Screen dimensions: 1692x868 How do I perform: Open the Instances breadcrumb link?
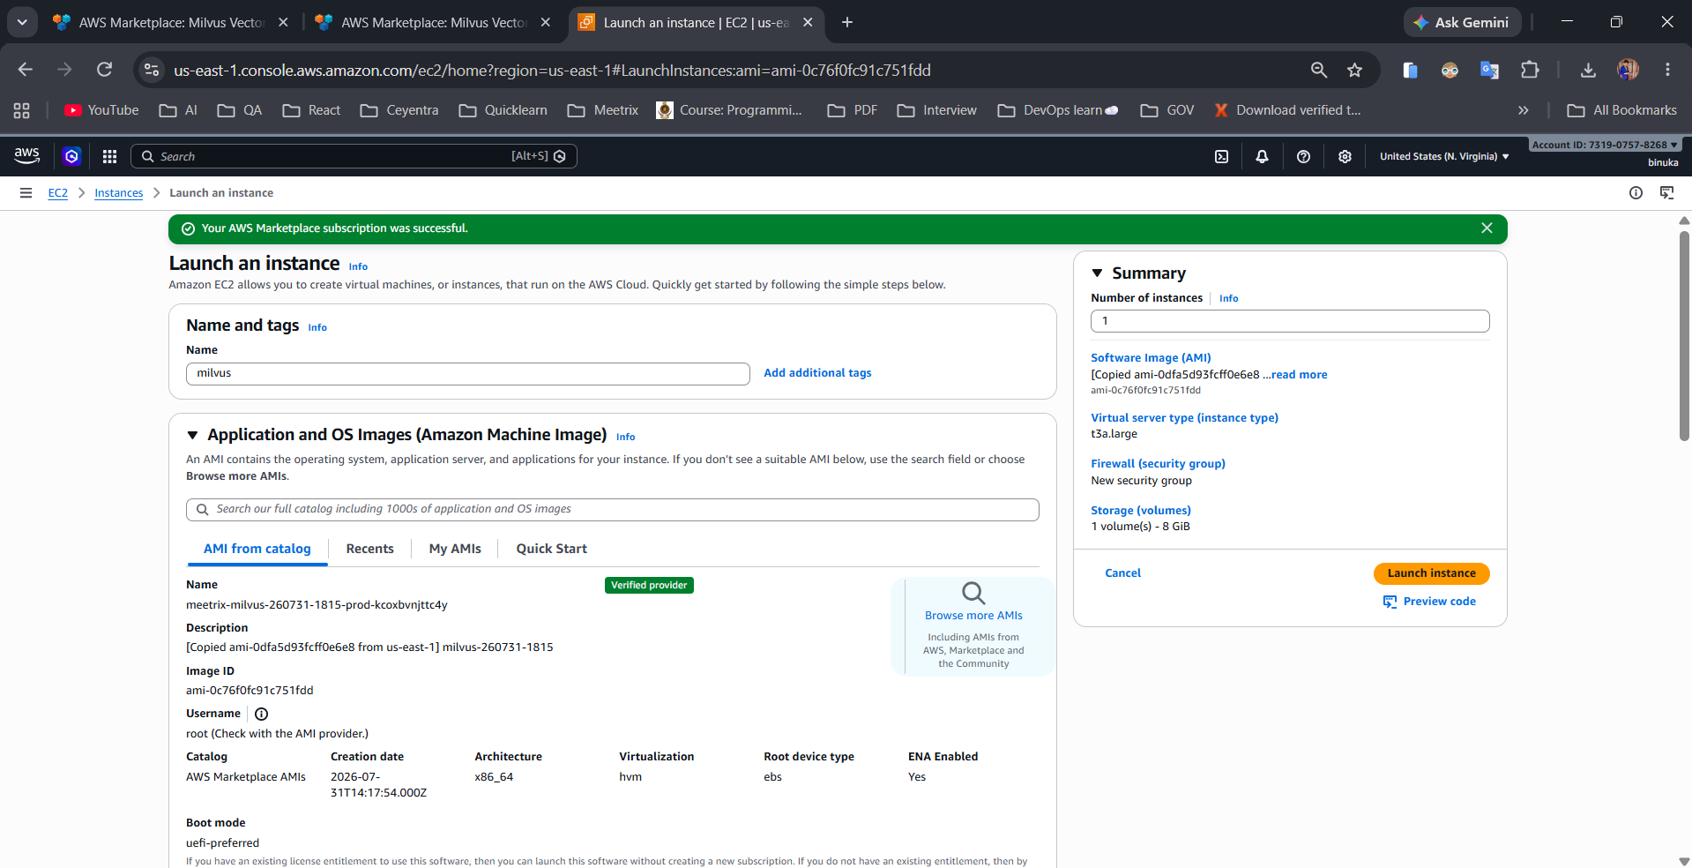(119, 193)
